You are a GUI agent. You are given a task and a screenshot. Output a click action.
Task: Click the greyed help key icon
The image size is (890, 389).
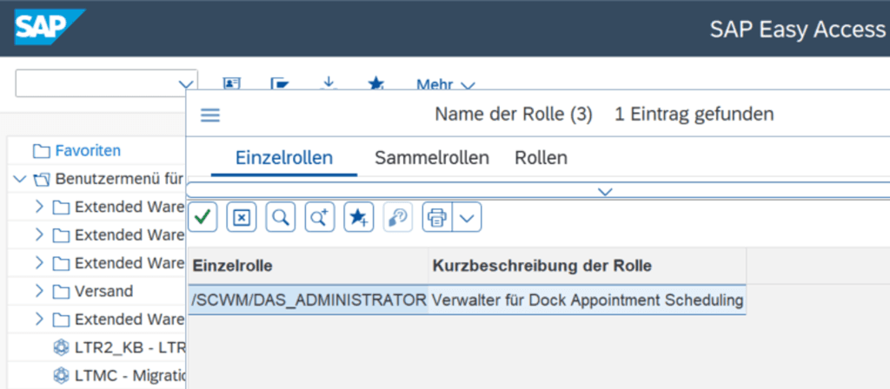(398, 216)
